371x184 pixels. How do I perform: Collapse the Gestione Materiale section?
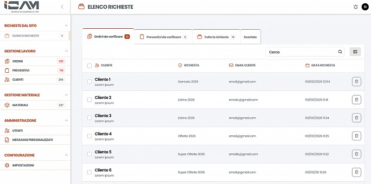(x=66, y=95)
